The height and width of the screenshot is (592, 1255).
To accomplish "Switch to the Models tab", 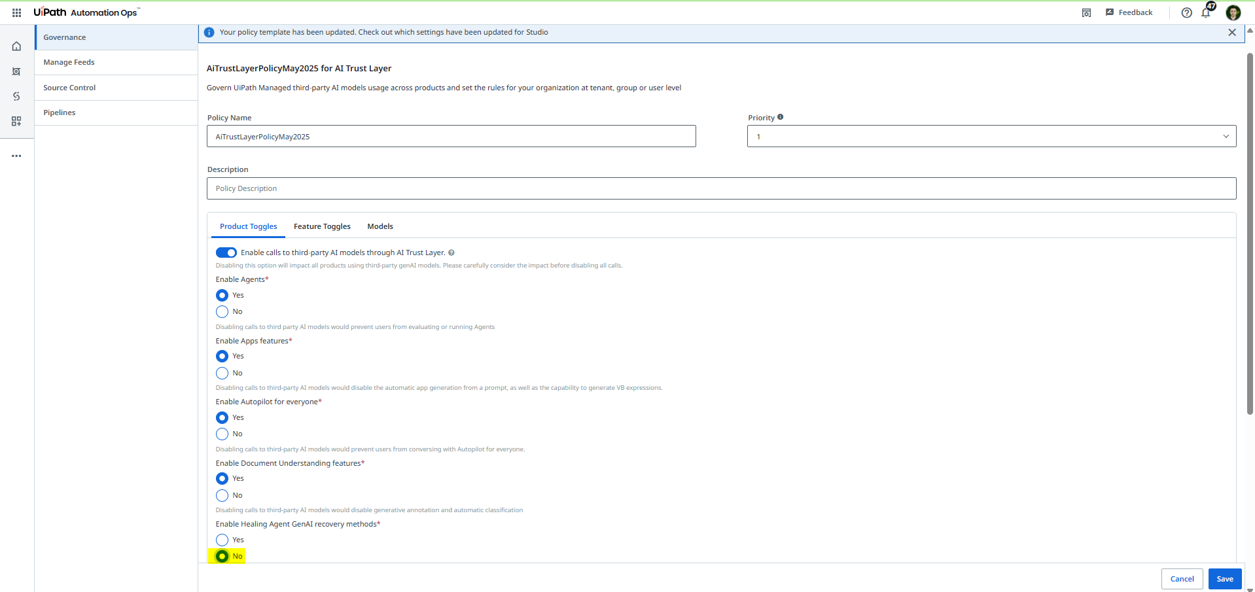I will pyautogui.click(x=380, y=226).
